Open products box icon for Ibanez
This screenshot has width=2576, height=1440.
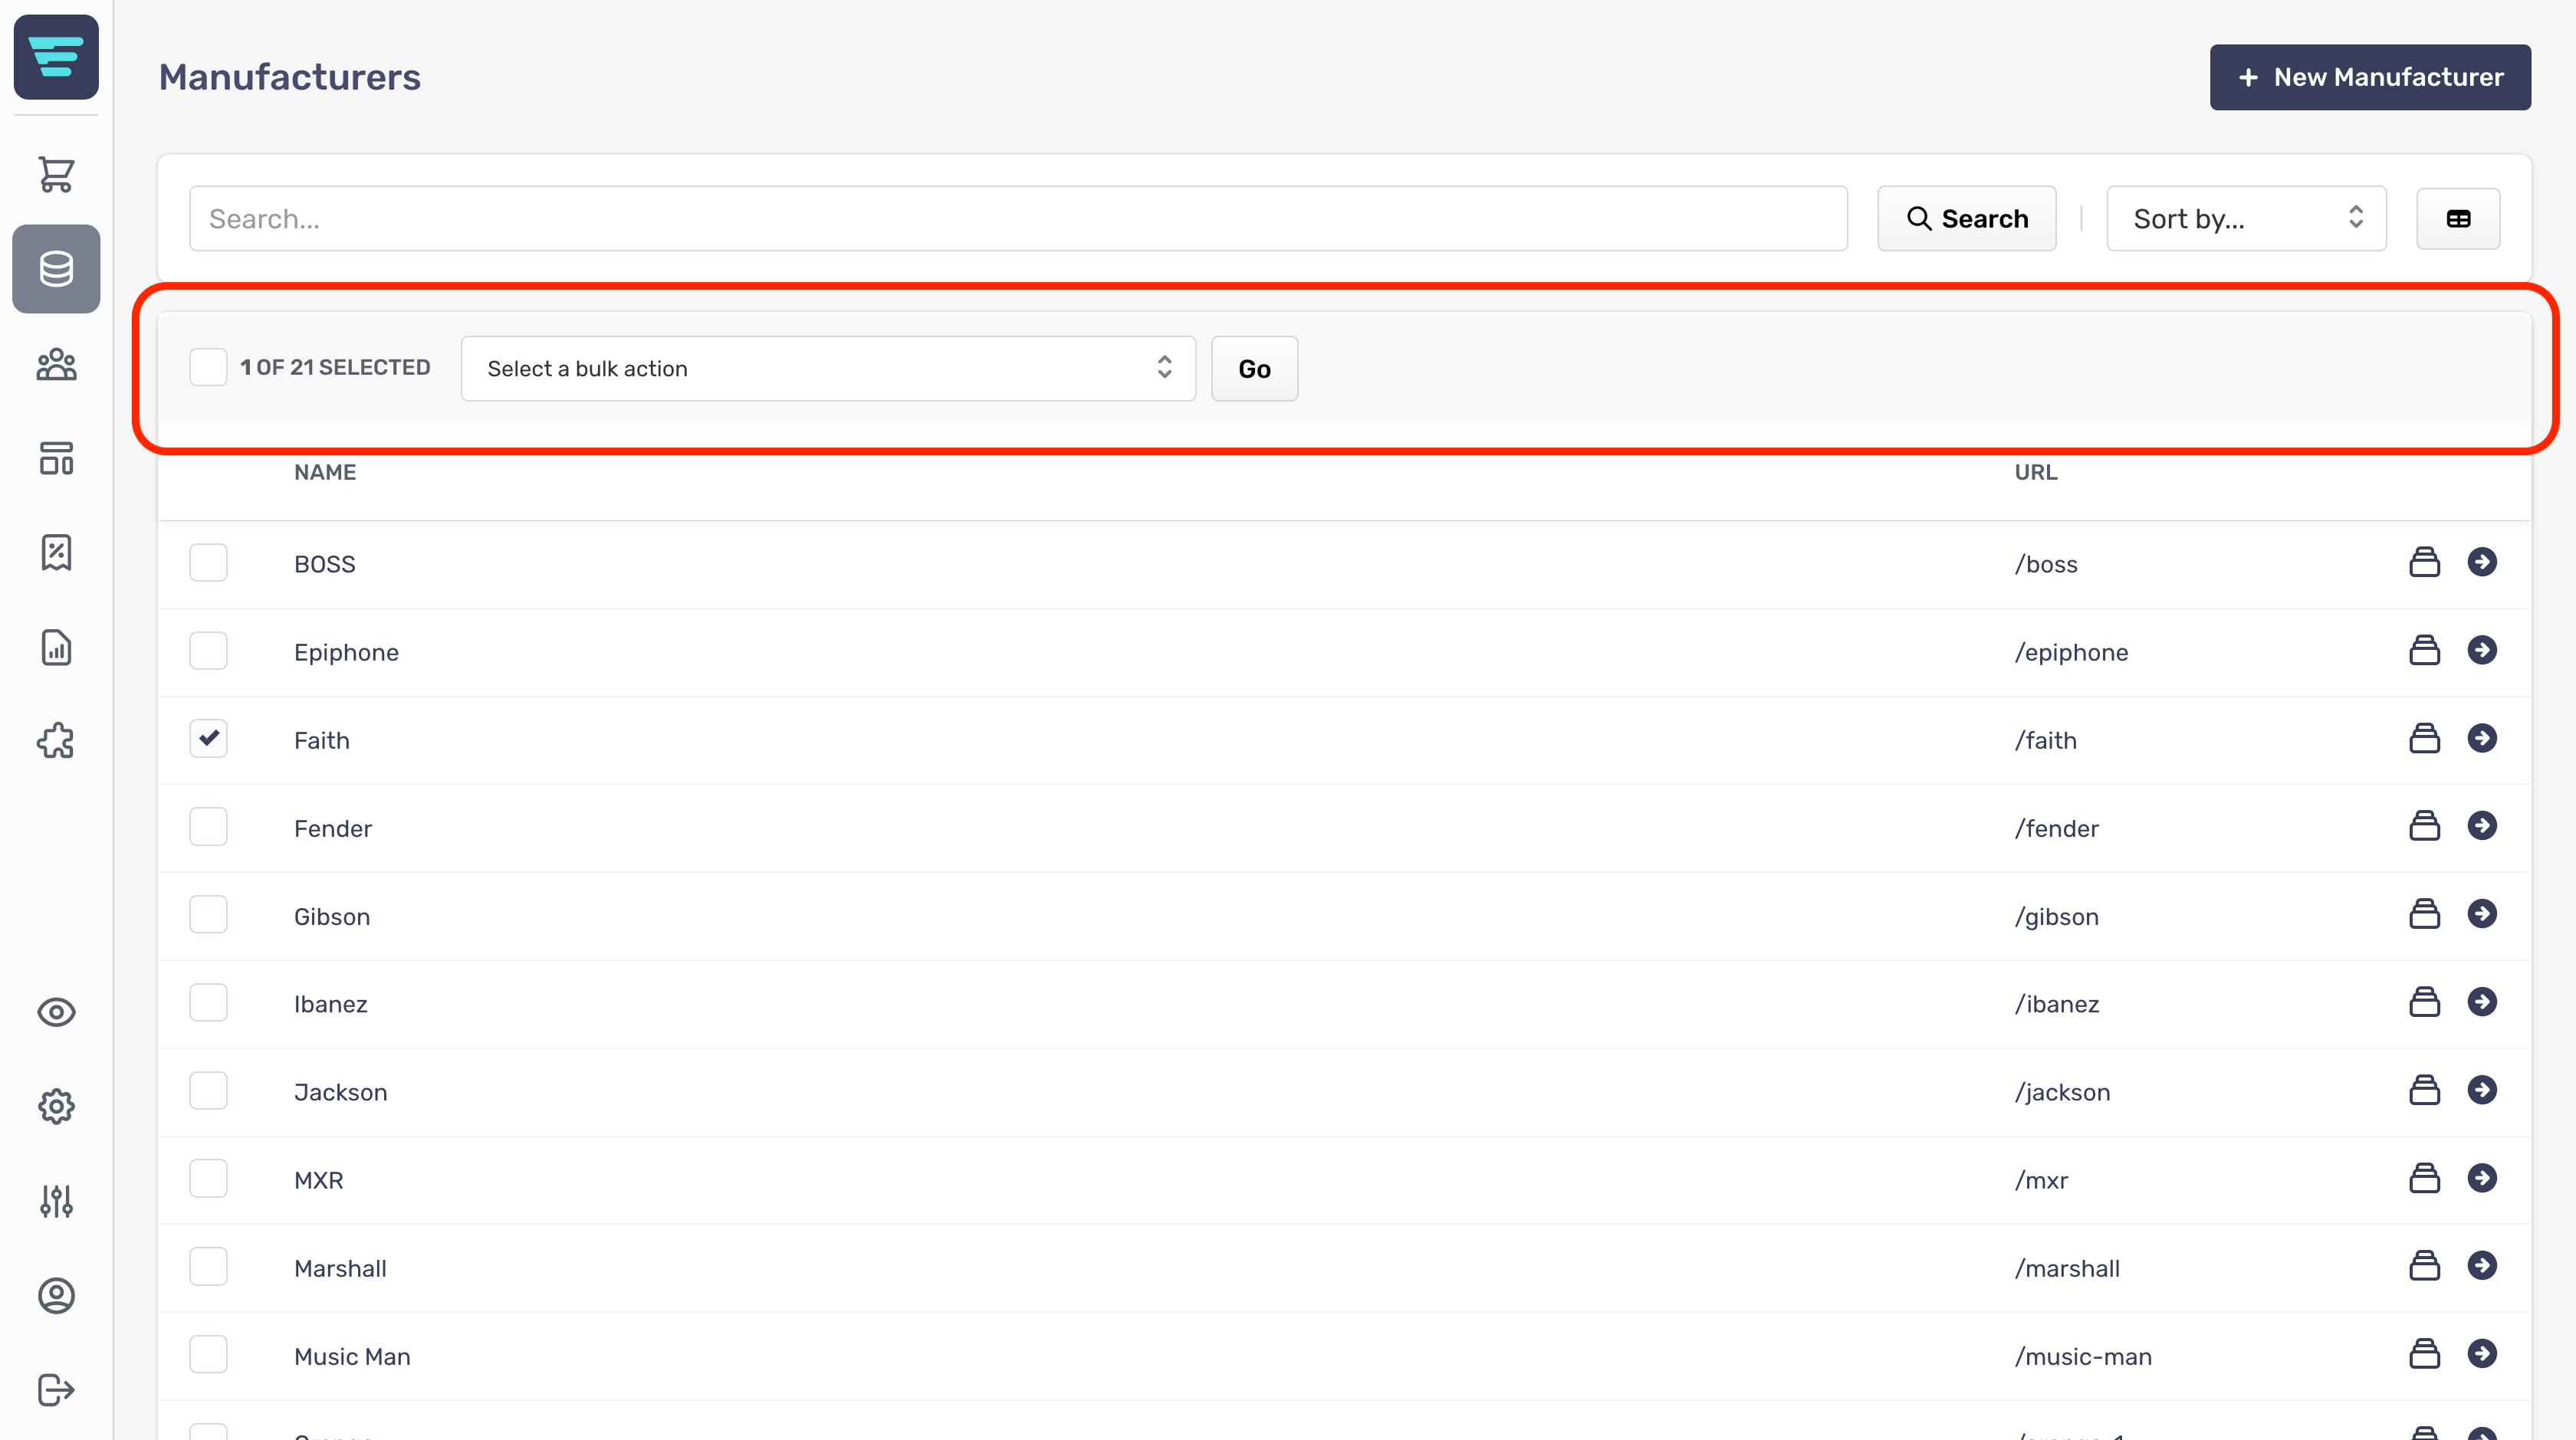[x=2424, y=1002]
